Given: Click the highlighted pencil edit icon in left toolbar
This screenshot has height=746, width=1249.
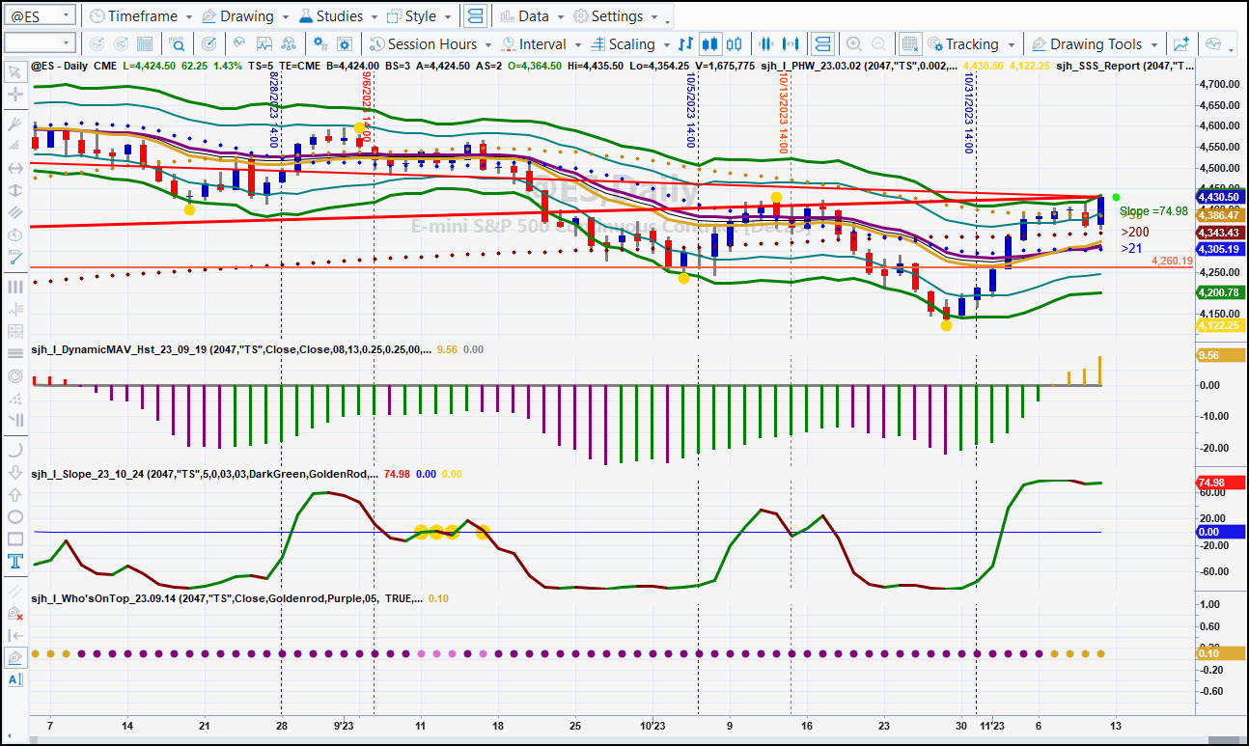Looking at the screenshot, I should (14, 657).
